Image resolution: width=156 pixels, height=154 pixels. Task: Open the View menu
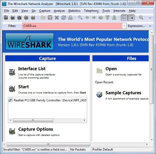pos(25,11)
